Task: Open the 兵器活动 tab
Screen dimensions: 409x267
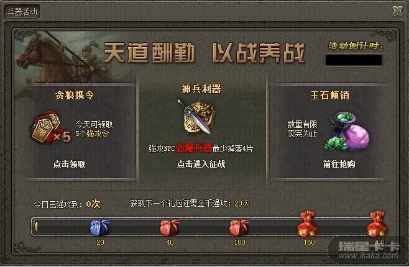Action: pos(22,12)
